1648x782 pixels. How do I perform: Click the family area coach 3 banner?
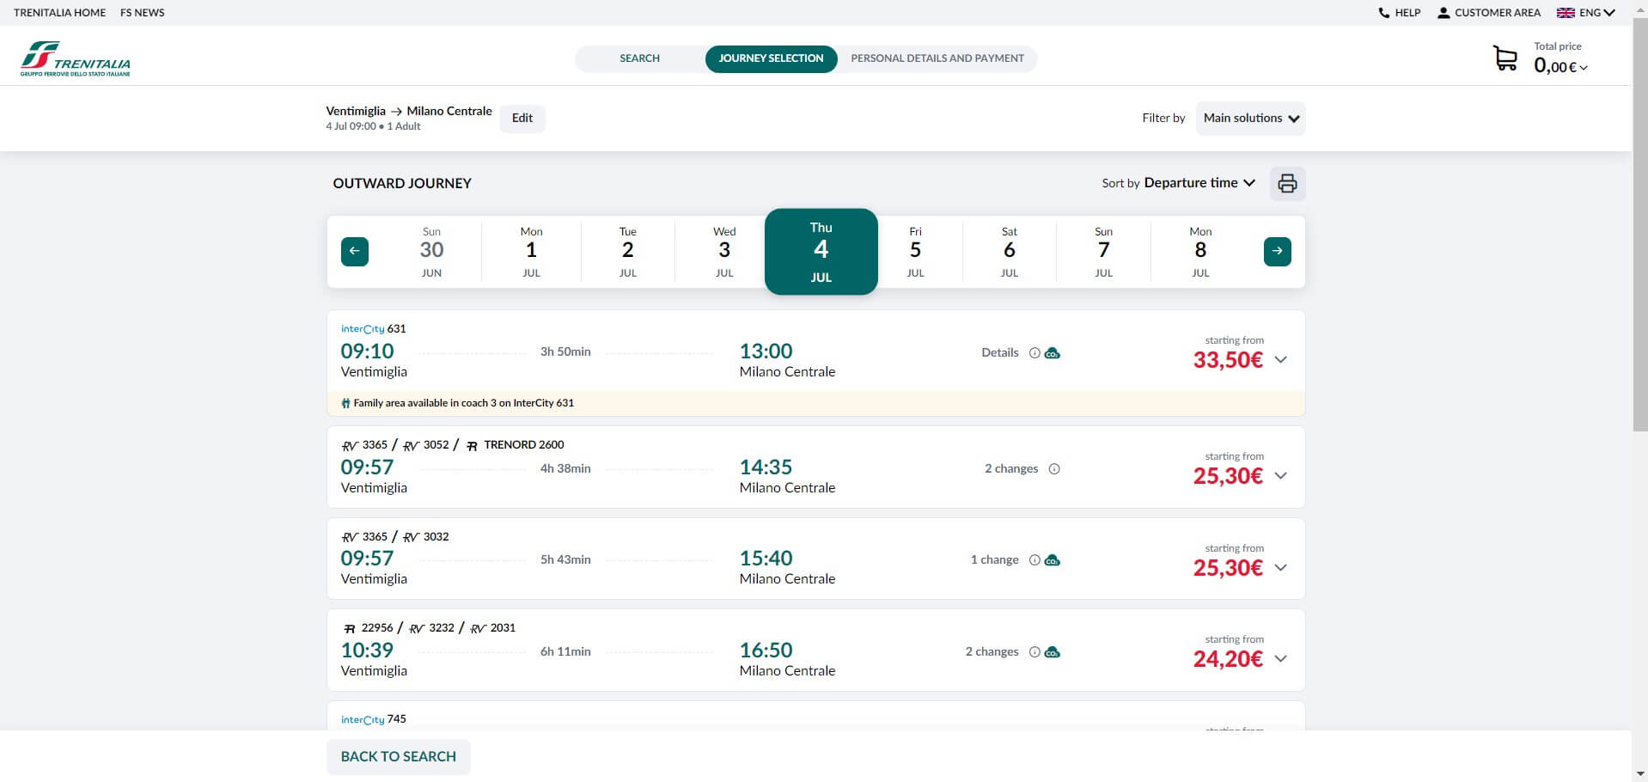[x=815, y=403]
